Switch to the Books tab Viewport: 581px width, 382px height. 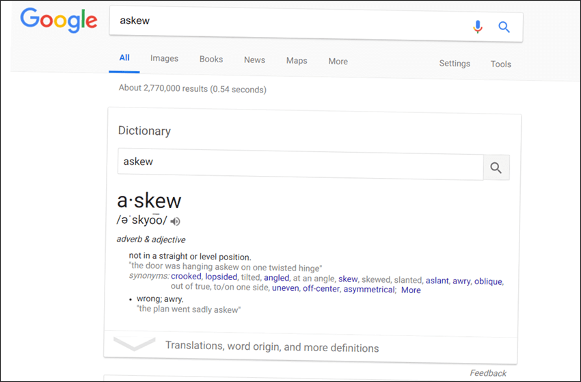[211, 59]
